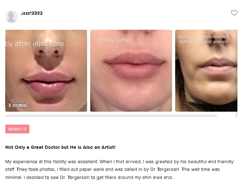View the 'after injections' first photo
Screen dimensions: 243x195
(x=46, y=71)
